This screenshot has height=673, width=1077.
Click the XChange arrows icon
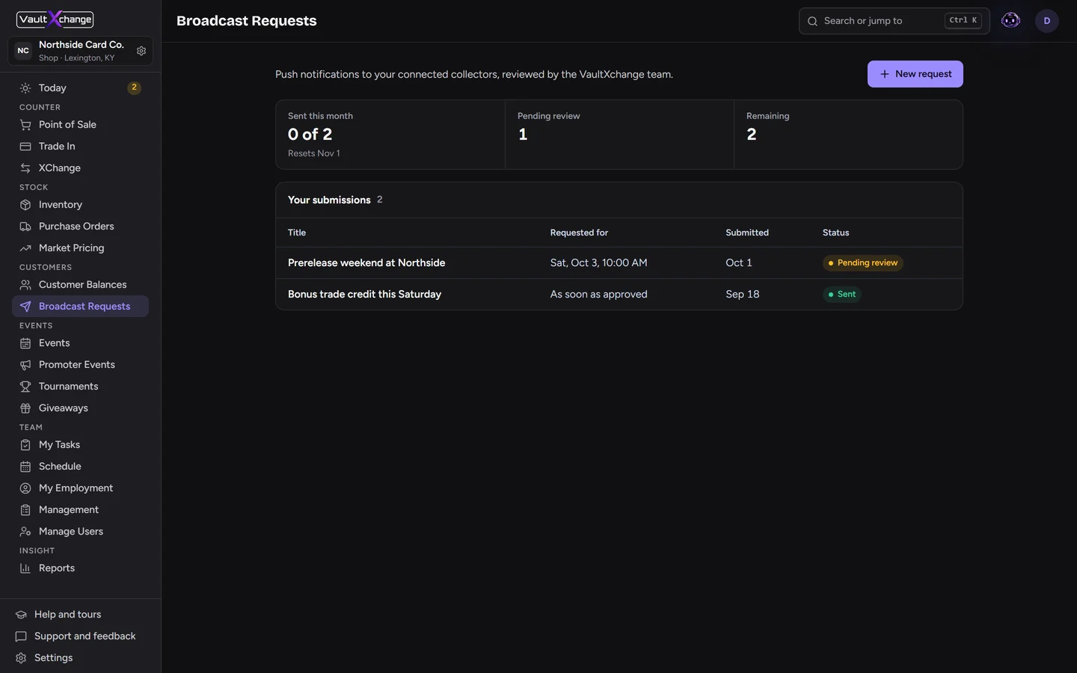(x=25, y=168)
